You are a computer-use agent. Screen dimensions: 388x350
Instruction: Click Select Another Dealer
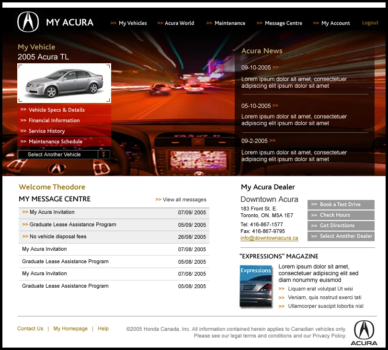pos(341,236)
